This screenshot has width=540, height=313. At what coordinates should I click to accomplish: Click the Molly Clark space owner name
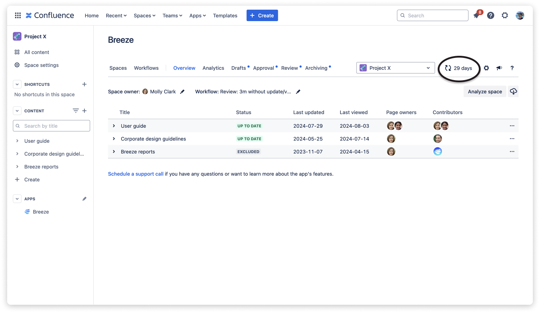click(163, 92)
